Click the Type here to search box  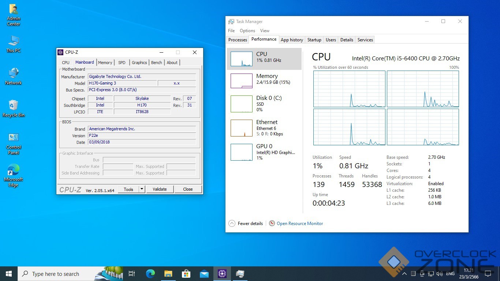(56, 274)
